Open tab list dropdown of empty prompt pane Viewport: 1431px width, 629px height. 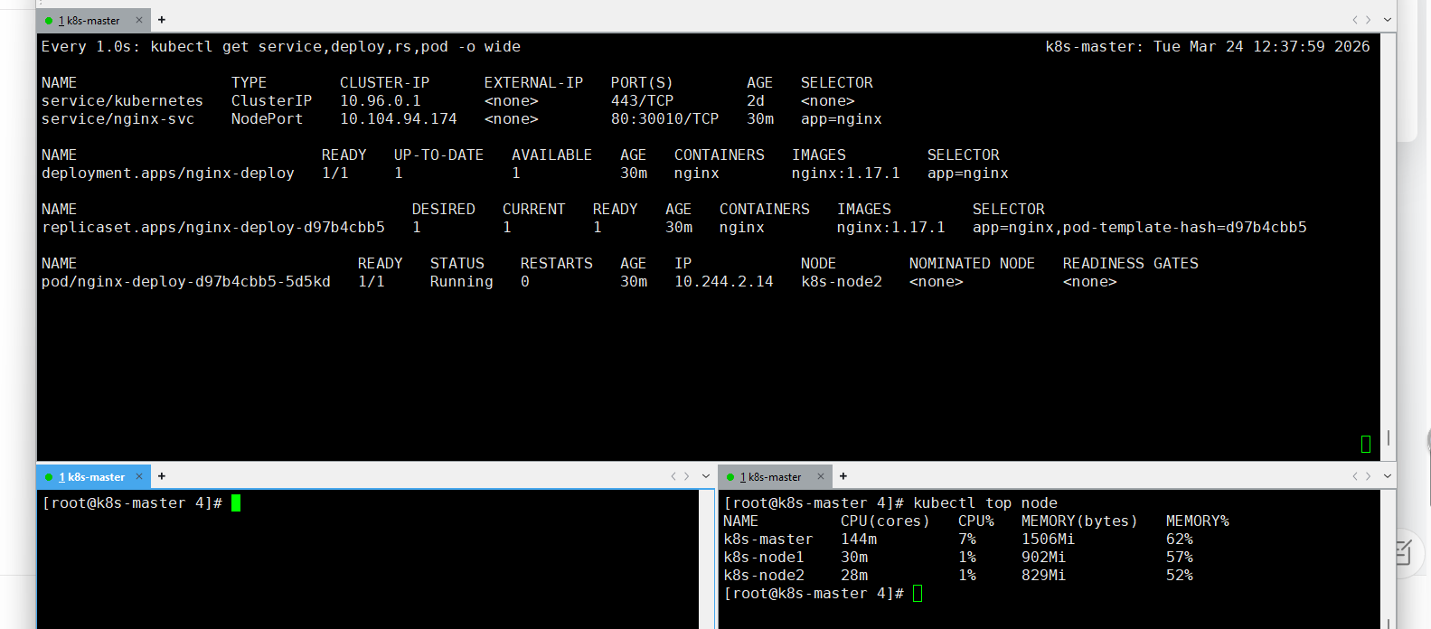[x=706, y=476]
